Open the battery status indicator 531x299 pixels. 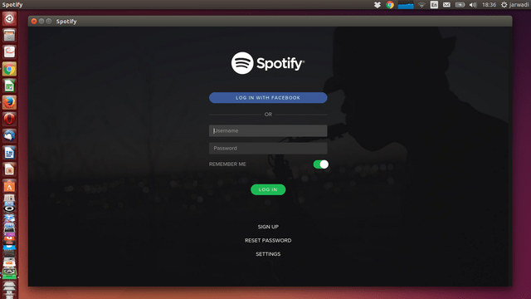pyautogui.click(x=460, y=5)
